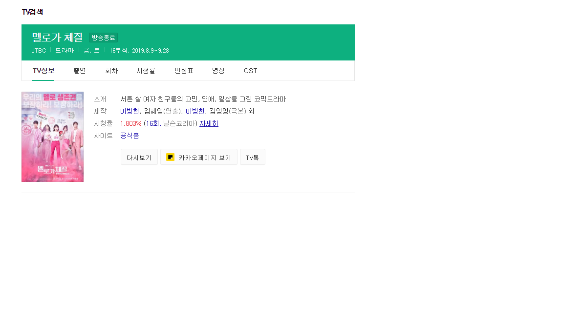Click the yellow KakaoPage icon
563x316 pixels.
[x=170, y=157]
